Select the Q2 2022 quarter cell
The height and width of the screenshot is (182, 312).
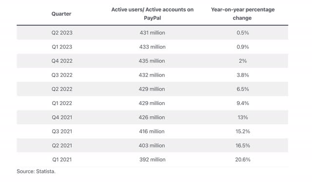(62, 89)
